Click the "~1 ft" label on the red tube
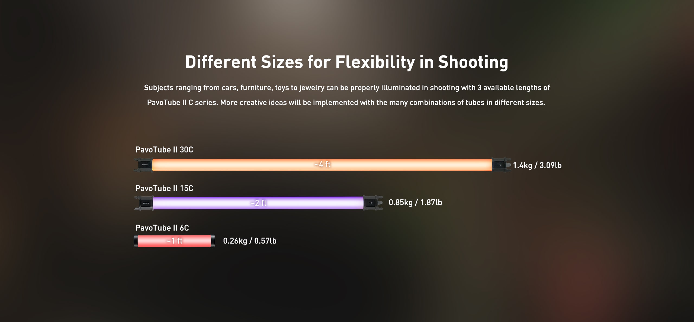Viewport: 694px width, 322px height. 174,241
